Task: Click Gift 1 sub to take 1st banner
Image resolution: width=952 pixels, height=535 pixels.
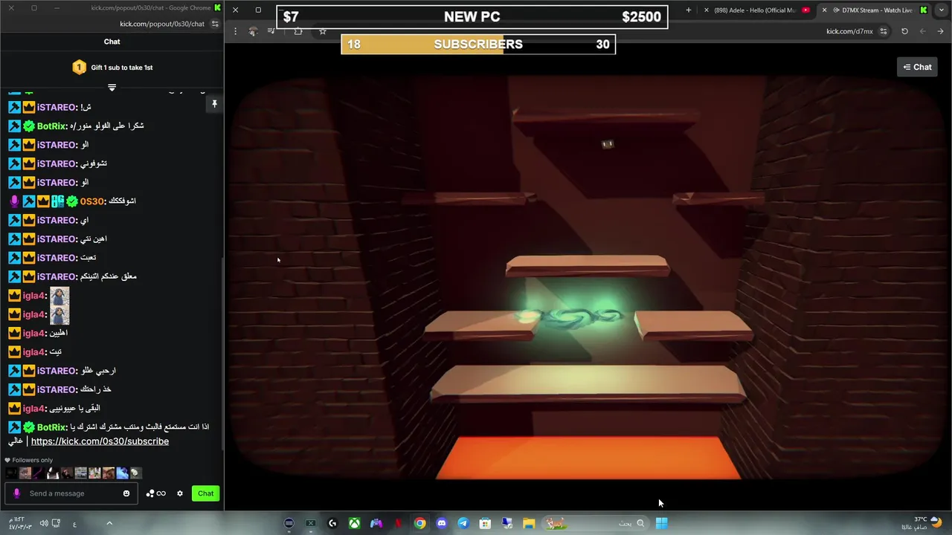Action: 112,68
